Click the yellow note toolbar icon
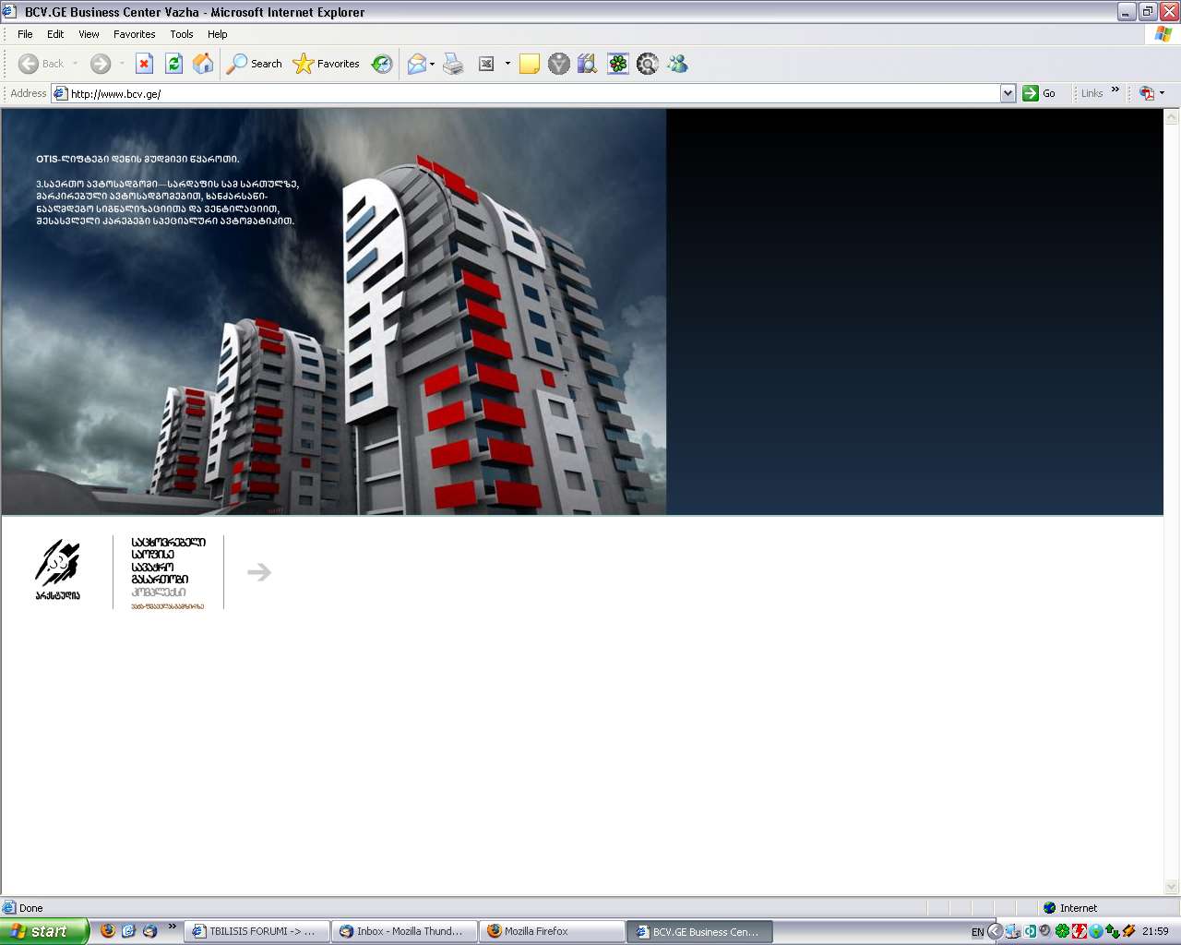The width and height of the screenshot is (1181, 945). click(x=530, y=64)
